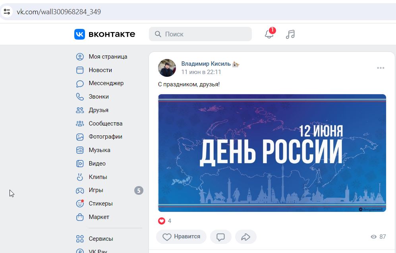
Task: Open site info icon in address bar
Action: click(7, 11)
